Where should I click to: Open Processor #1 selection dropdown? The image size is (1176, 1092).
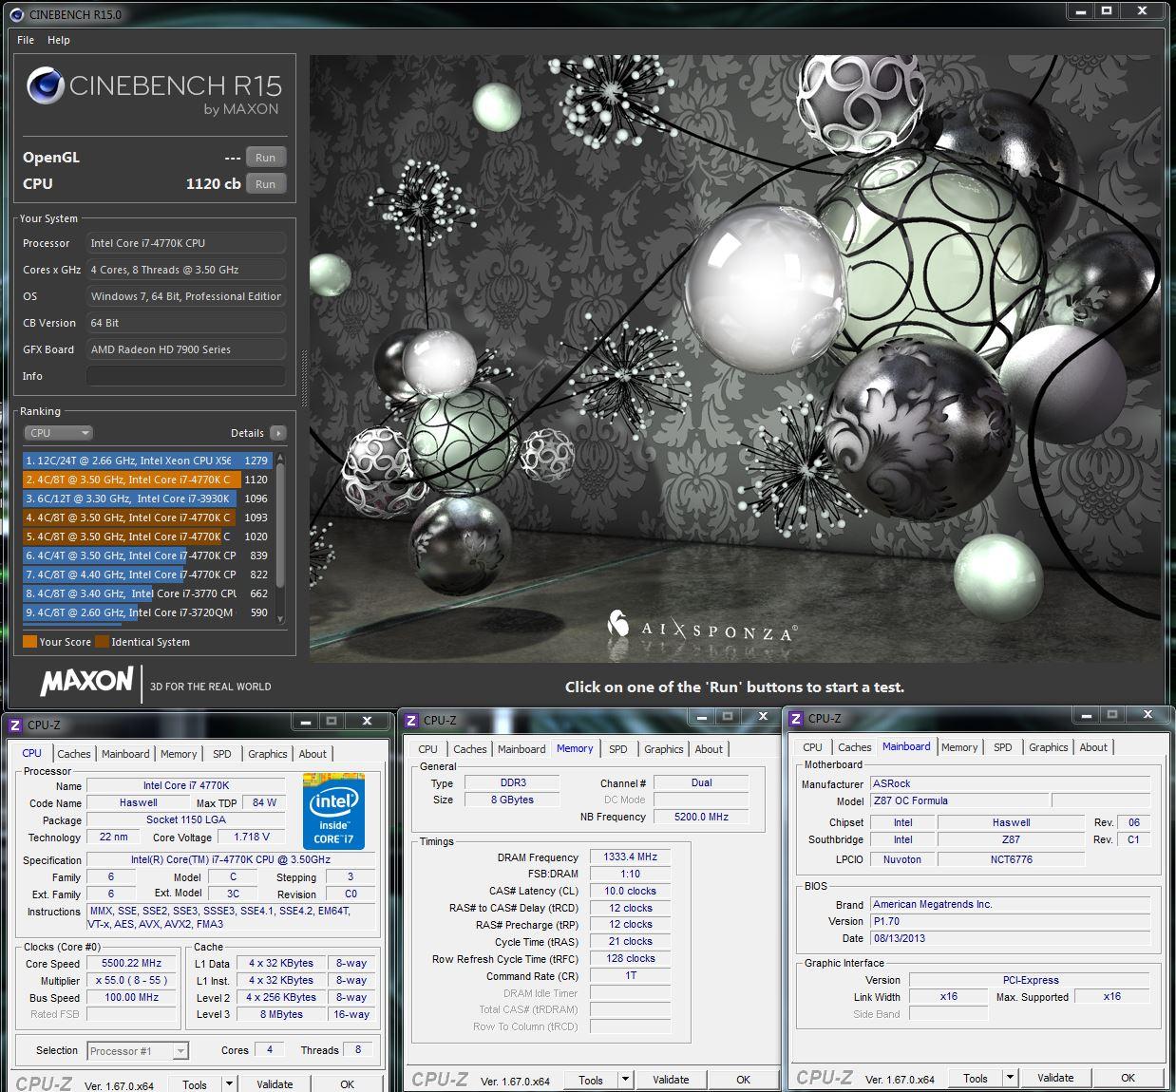[138, 1051]
